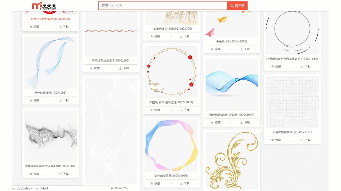Click the search input field containing 线条

(x=171, y=6)
